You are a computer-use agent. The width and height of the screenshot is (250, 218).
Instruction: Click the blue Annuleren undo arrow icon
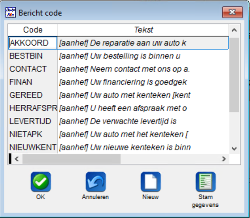(96, 182)
